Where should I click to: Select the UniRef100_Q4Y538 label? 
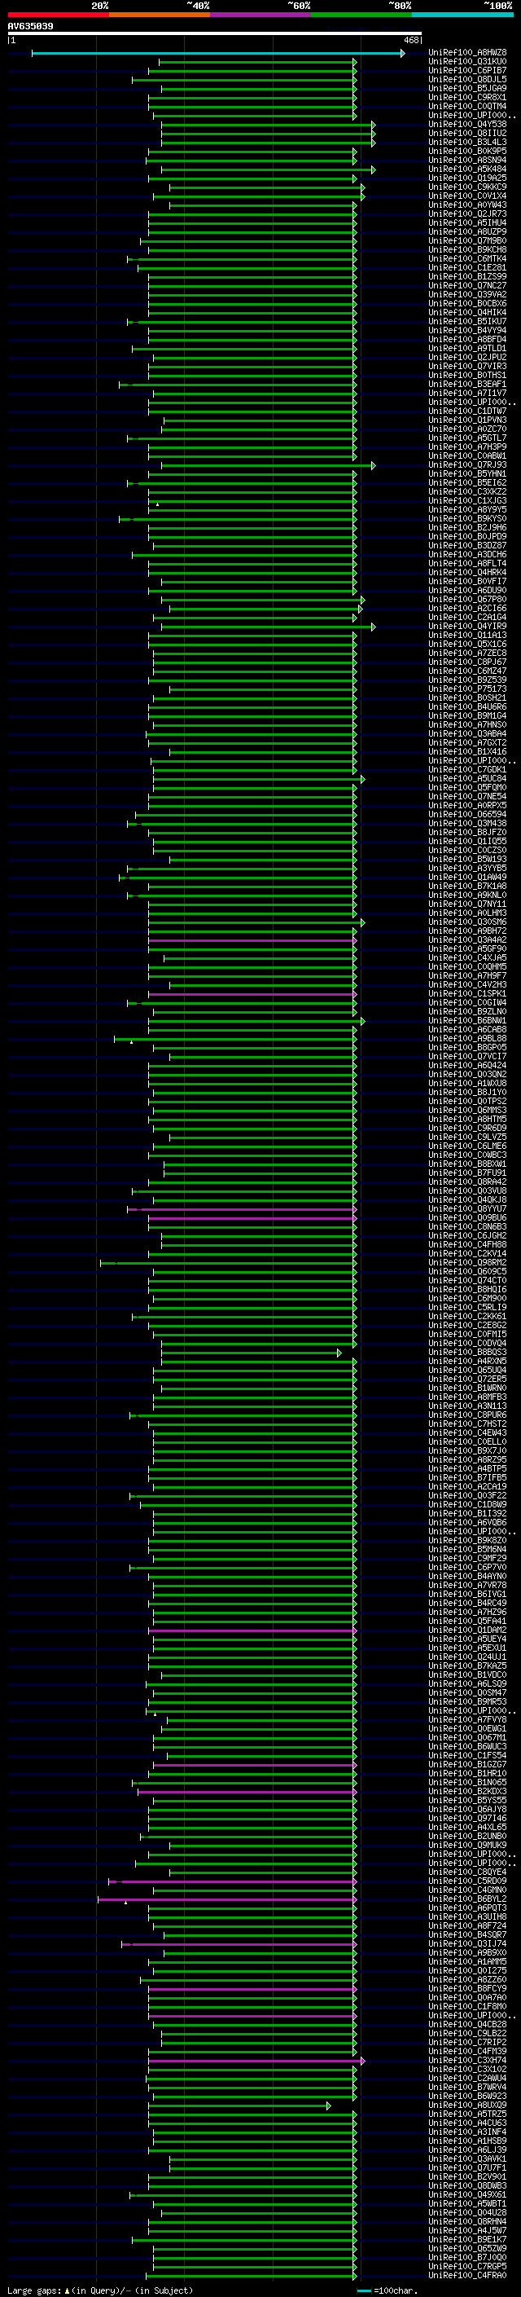coord(467,124)
